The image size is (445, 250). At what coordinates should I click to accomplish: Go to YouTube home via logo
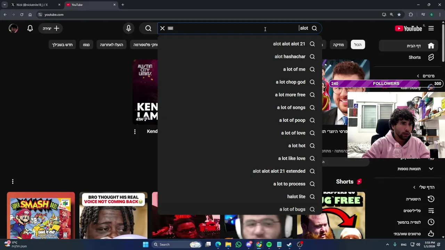[x=409, y=28]
